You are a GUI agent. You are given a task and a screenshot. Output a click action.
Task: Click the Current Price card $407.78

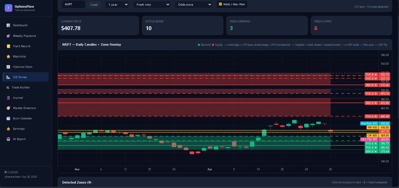click(98, 25)
